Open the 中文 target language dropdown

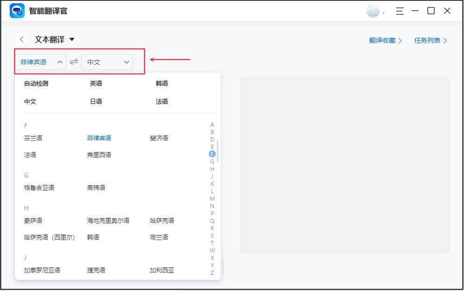[107, 62]
